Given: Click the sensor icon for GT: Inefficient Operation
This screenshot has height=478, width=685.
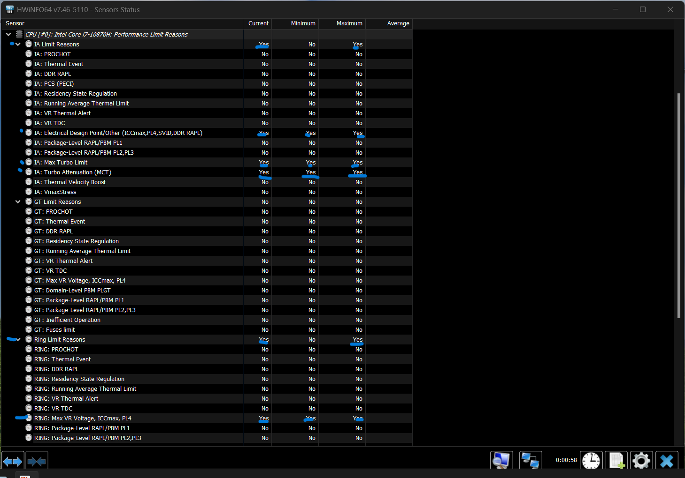Looking at the screenshot, I should [x=29, y=320].
